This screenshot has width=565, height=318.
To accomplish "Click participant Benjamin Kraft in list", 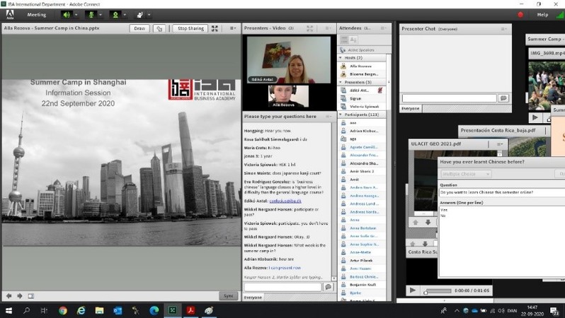I will (361, 285).
